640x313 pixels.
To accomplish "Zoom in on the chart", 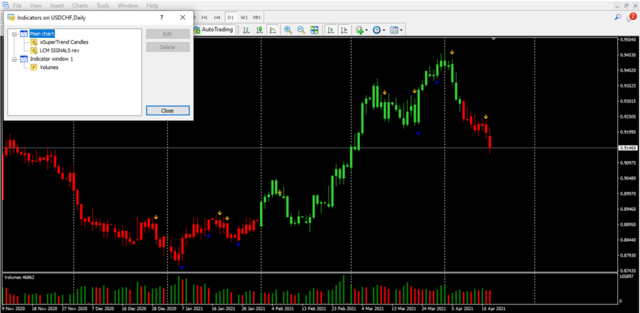I will point(288,29).
